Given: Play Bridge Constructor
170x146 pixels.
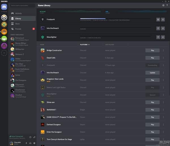Looking at the screenshot, I should 152,51.
